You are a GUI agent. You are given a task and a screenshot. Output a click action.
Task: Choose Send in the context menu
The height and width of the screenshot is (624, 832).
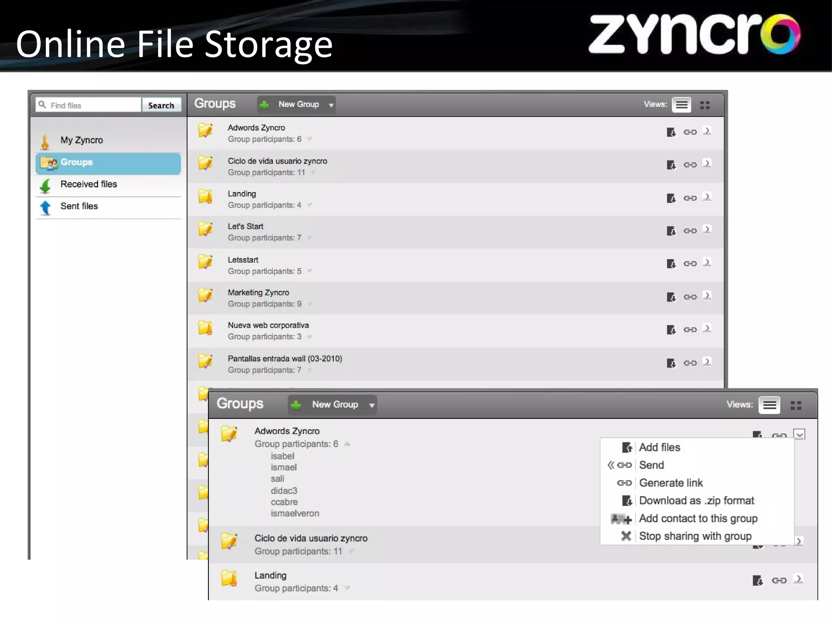tap(652, 465)
